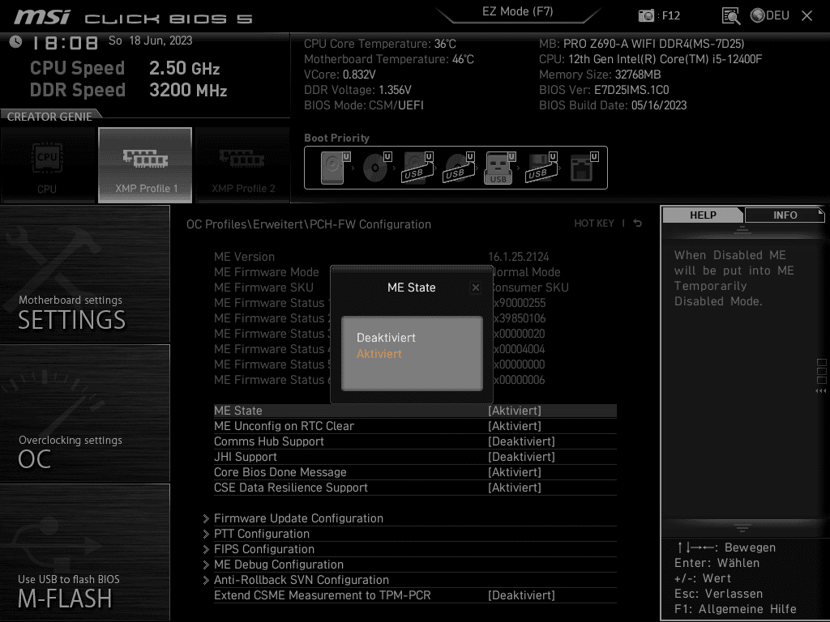Screen dimensions: 830x622
Task: Click the BIOS Ver line
Action: coord(604,90)
